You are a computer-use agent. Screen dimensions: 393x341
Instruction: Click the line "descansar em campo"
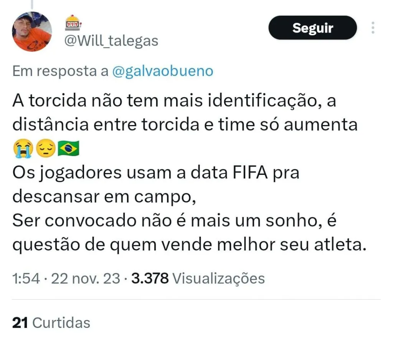104,197
